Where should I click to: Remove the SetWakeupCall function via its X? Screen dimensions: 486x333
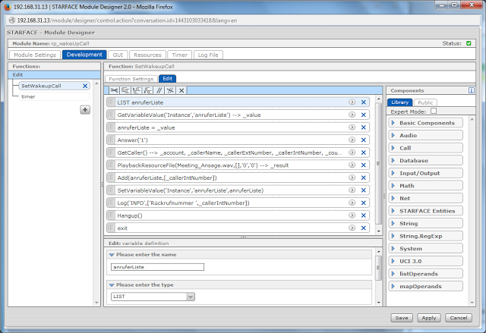click(x=85, y=86)
